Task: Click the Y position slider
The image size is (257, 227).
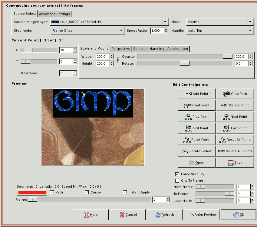Action: click(x=39, y=62)
